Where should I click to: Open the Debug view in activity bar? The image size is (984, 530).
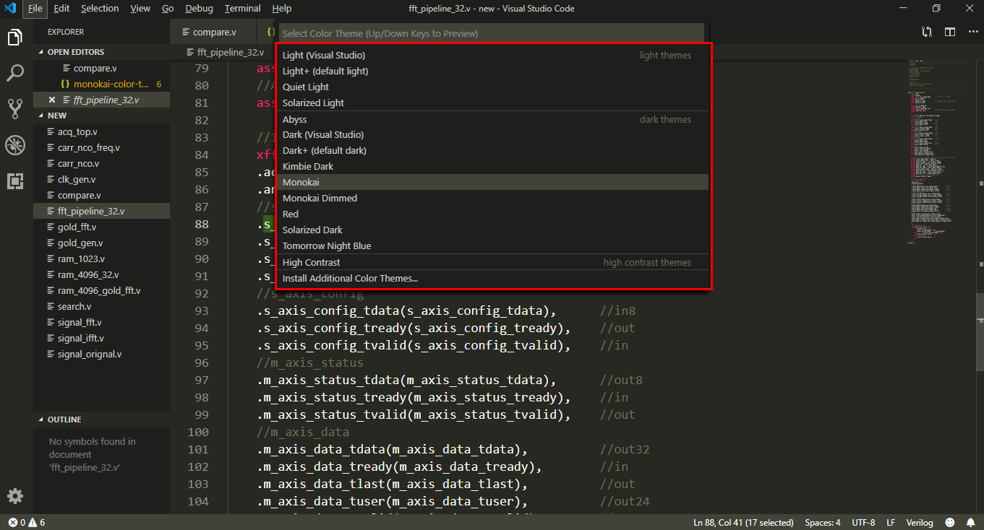tap(15, 145)
